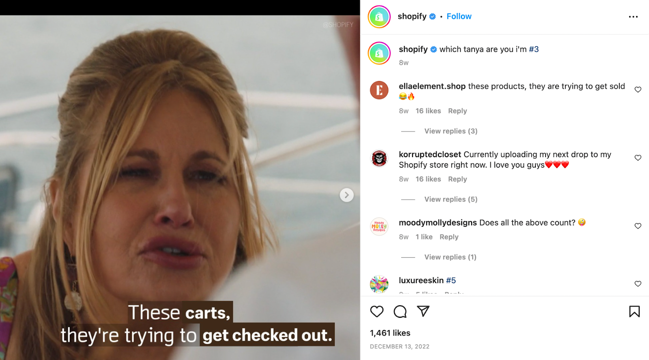Expand View replies (5)
This screenshot has width=649, height=360.
tap(451, 199)
